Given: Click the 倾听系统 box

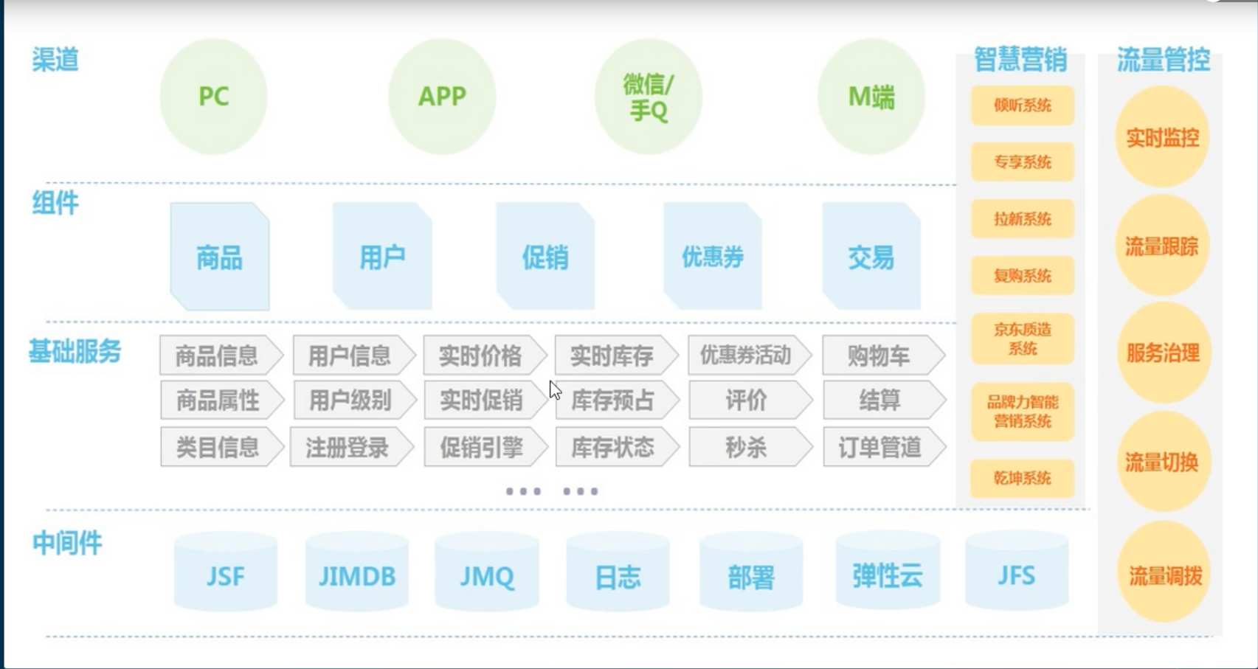Looking at the screenshot, I should [x=1023, y=105].
